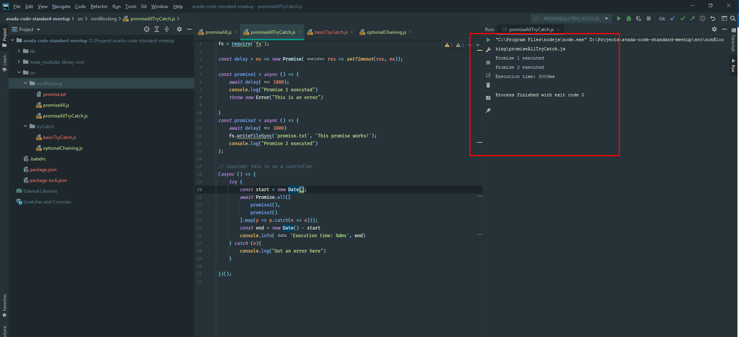Jump to previous highlighted error arrow
The image size is (739, 337).
pyautogui.click(x=470, y=45)
